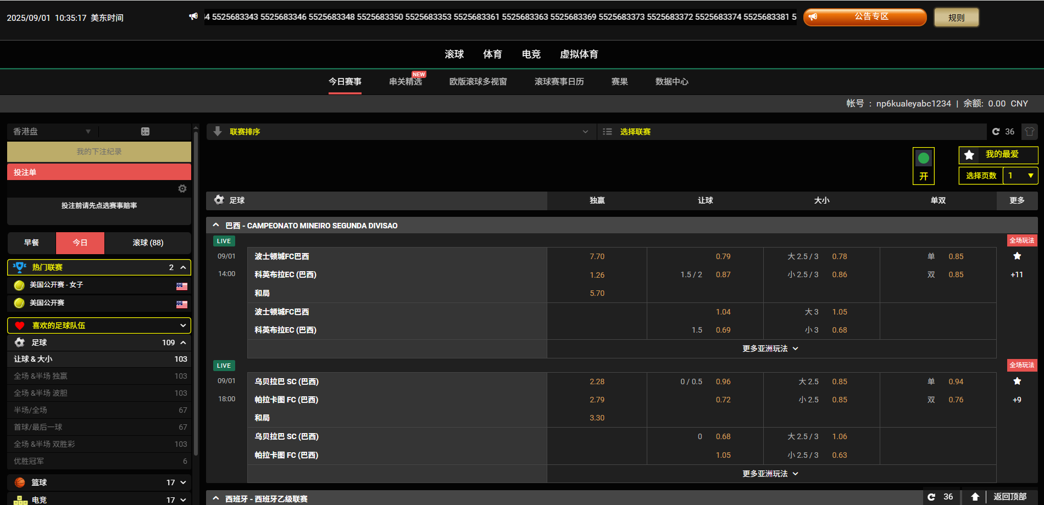Favorite the 波士顿城FC巴西 match star
Image resolution: width=1044 pixels, height=505 pixels.
1017,256
